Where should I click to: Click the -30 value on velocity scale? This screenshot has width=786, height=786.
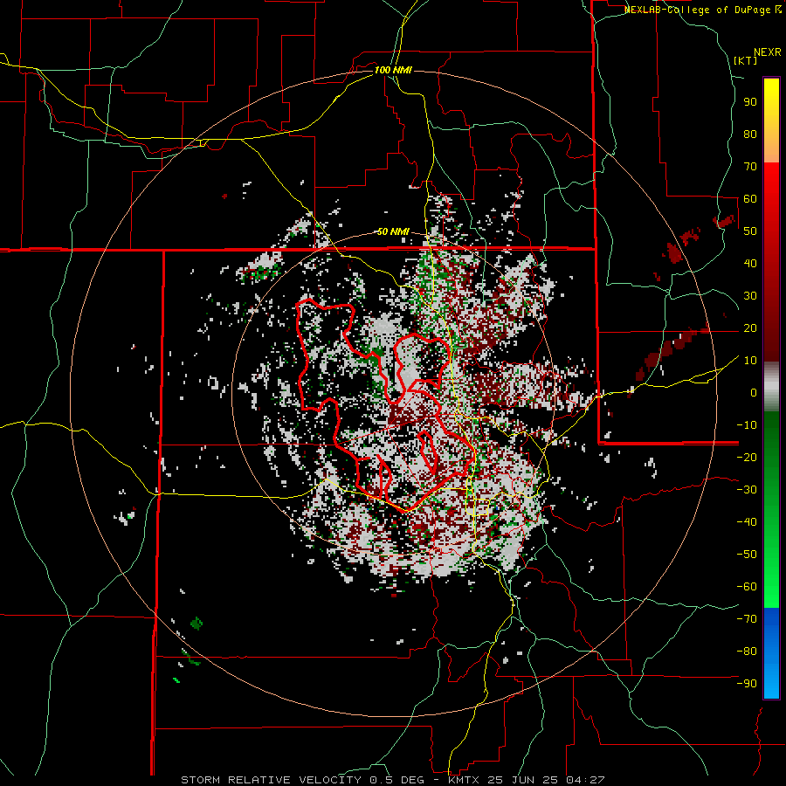click(x=747, y=490)
